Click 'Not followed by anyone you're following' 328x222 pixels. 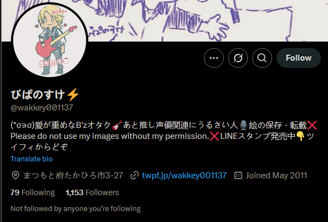tap(76, 209)
